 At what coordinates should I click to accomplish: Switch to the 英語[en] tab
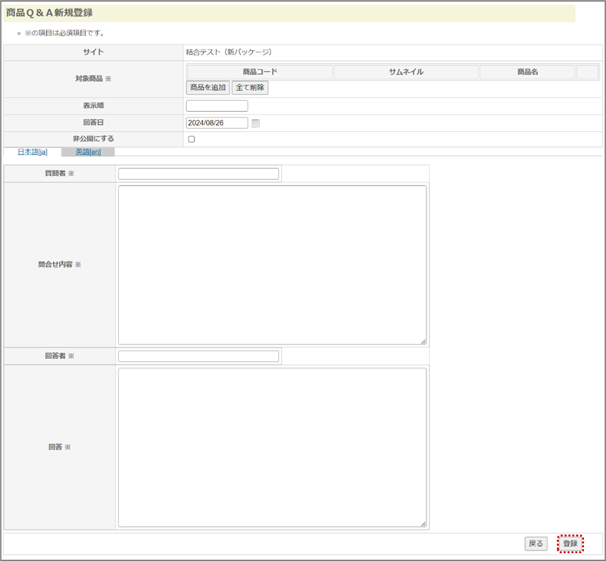coord(88,152)
